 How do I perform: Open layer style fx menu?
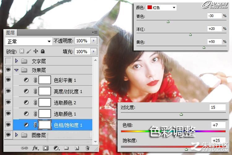(36, 148)
